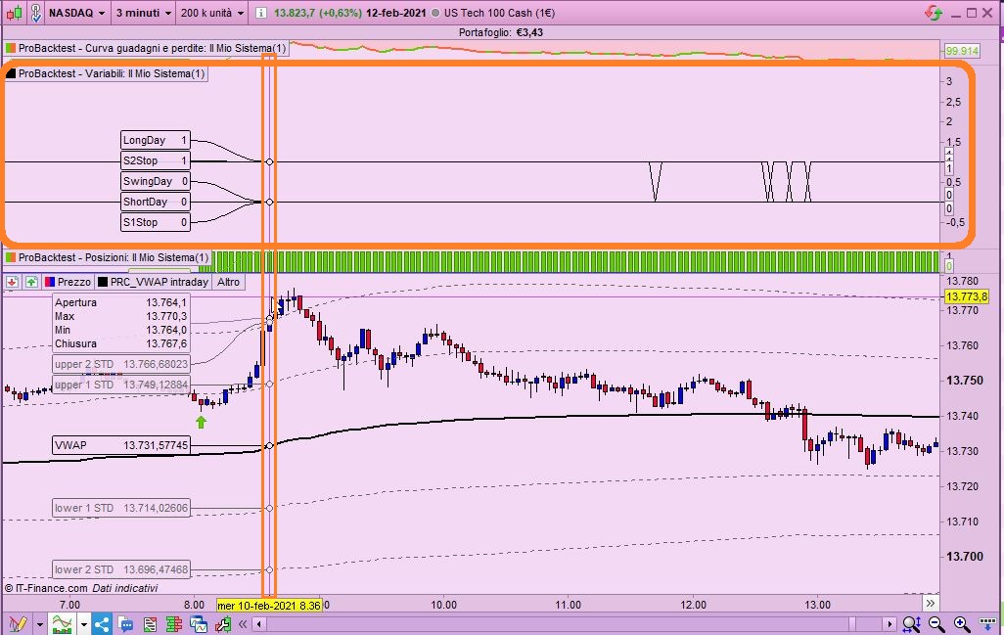The height and width of the screenshot is (635, 1004).
Task: Click the PRC_VWAP intraday label
Action: tap(154, 282)
